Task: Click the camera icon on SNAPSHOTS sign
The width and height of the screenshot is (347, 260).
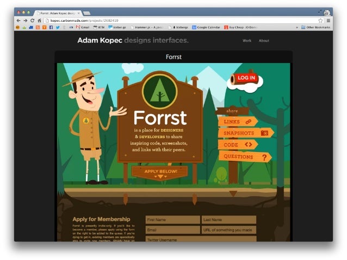Action: pos(264,133)
